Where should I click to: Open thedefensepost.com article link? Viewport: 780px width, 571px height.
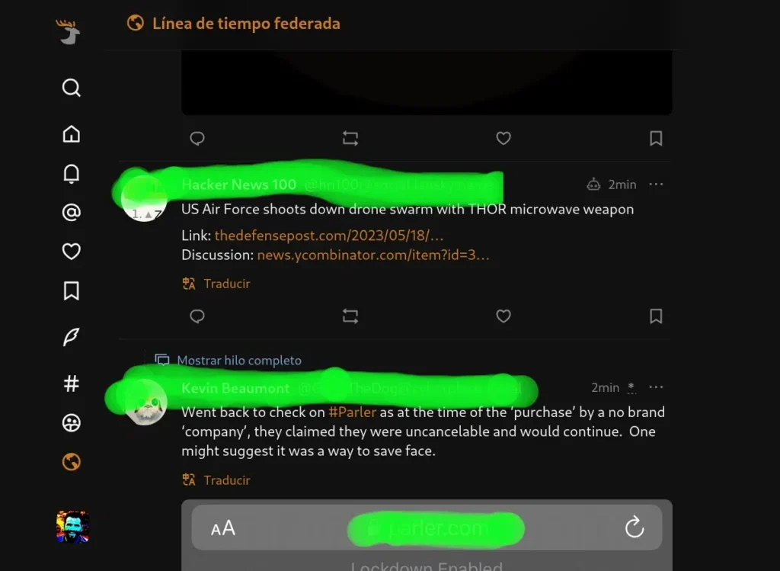tap(329, 235)
